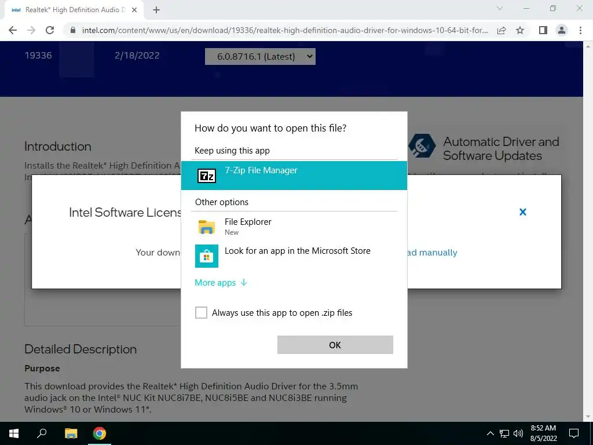The height and width of the screenshot is (445, 593).
Task: Select 7-Zip File Manager option
Action: [x=294, y=176]
